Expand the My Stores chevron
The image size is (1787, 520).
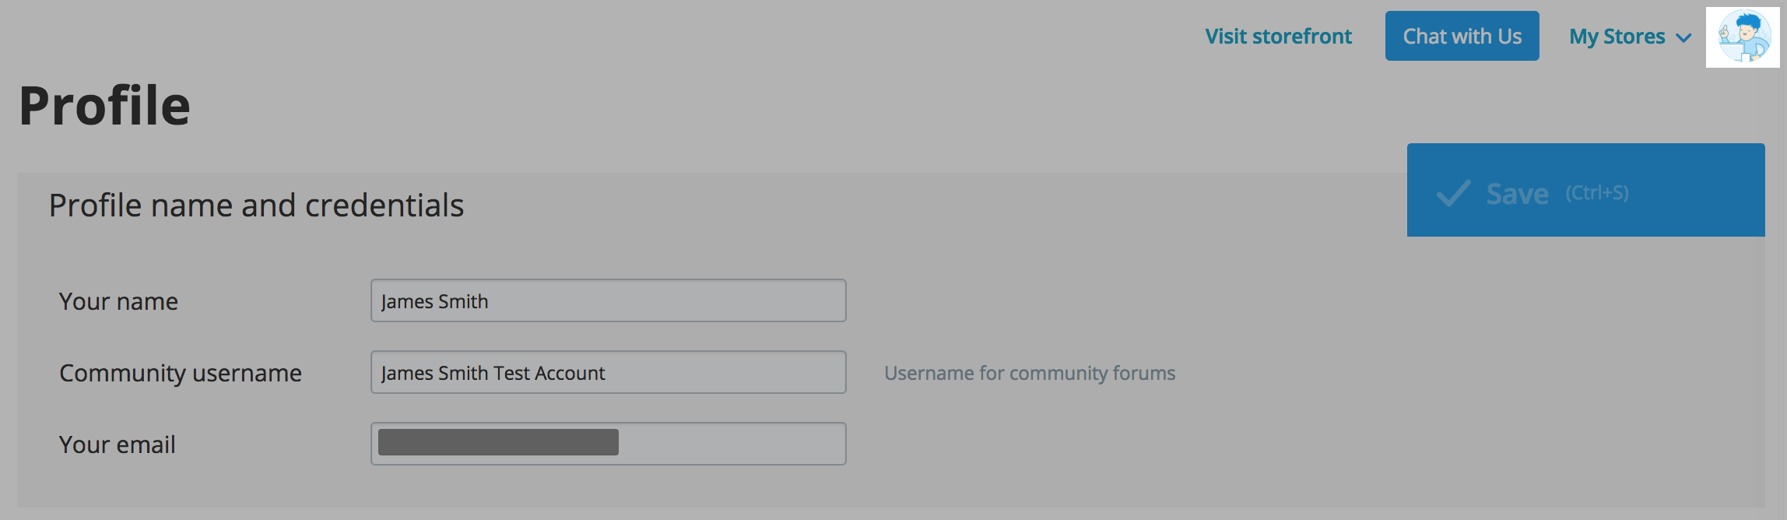1683,38
